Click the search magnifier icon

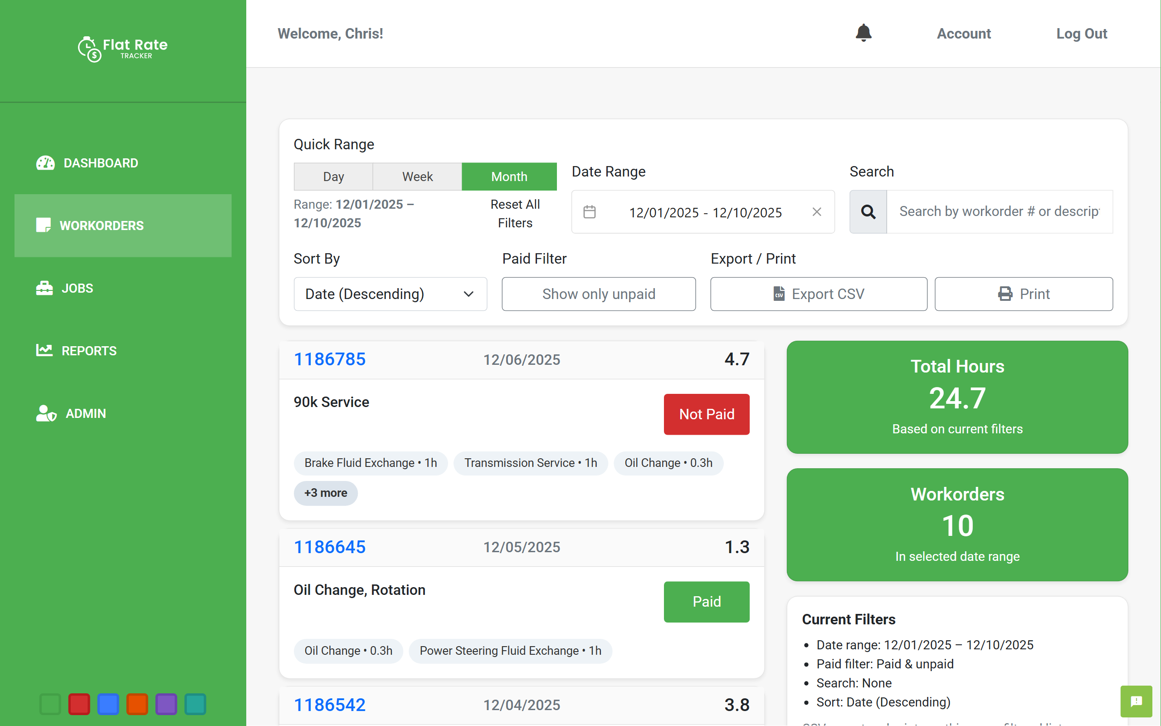(x=868, y=212)
